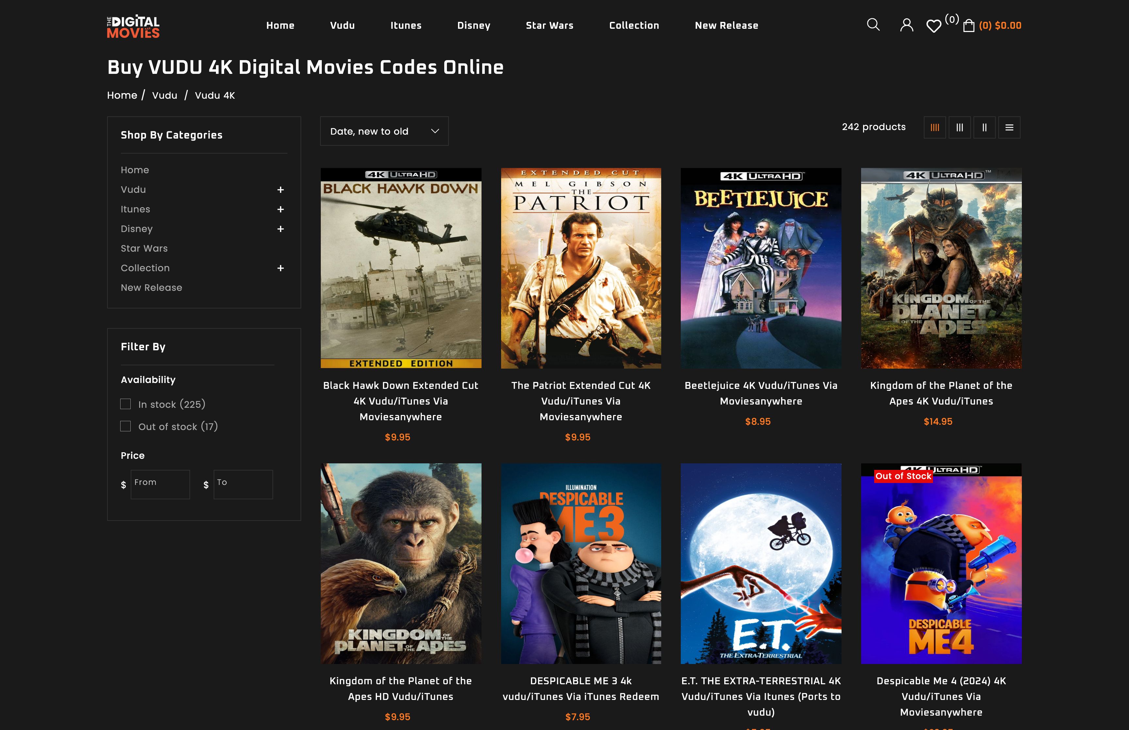
Task: View the shopping cart bag icon
Action: click(969, 26)
